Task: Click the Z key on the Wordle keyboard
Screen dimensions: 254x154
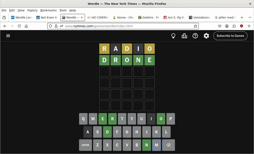Action: click(x=97, y=145)
